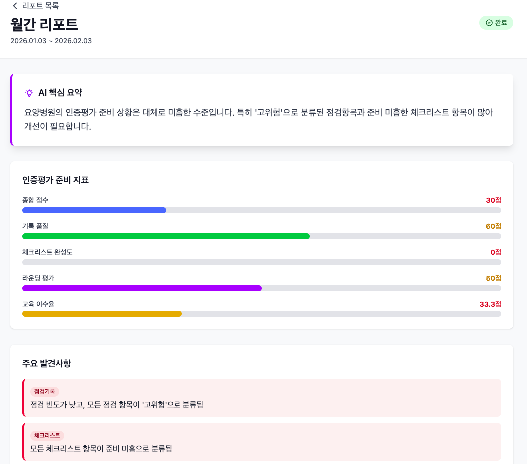The width and height of the screenshot is (527, 464).
Task: Click the AI 핵심 요약 summary card
Action: pyautogui.click(x=261, y=109)
